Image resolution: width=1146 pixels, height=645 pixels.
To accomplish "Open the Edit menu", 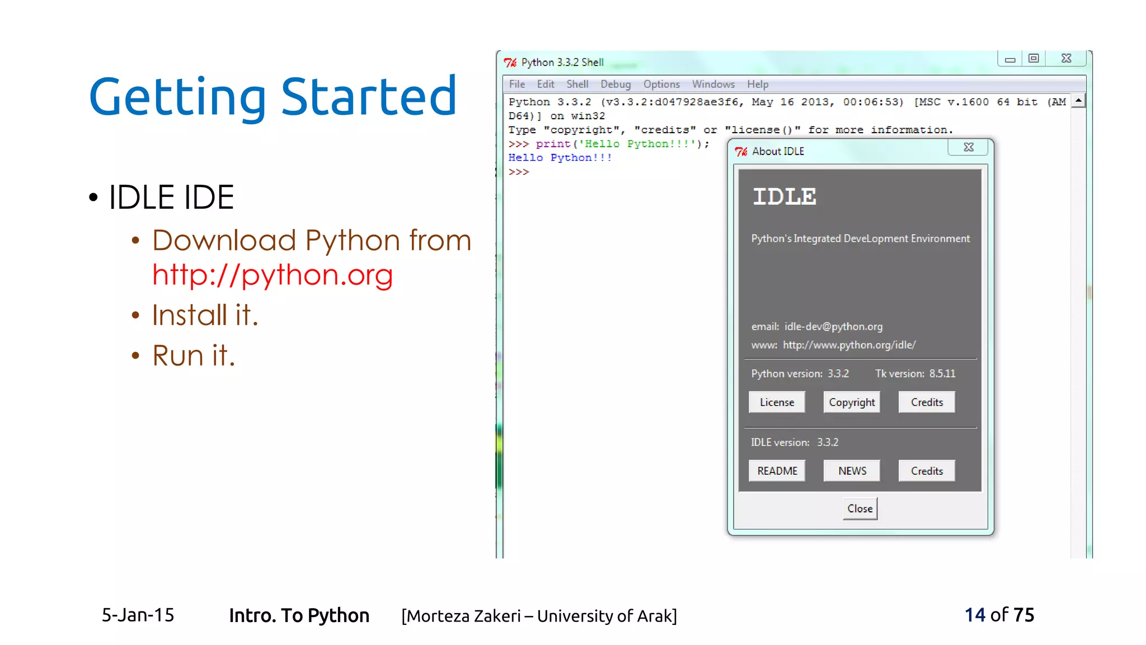I will (545, 84).
